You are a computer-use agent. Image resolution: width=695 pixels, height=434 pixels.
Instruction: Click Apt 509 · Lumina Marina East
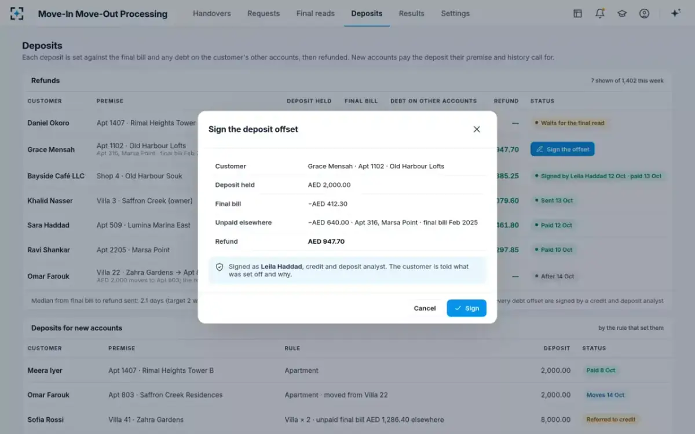pyautogui.click(x=143, y=225)
